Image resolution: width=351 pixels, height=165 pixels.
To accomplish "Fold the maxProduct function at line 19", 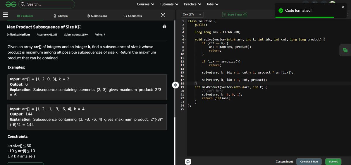I will (185, 87).
